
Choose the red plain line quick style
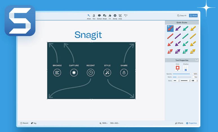pyautogui.click(x=170, y=36)
